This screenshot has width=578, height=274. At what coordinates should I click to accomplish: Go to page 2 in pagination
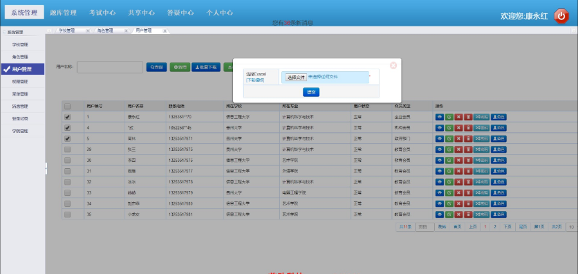tap(495, 227)
